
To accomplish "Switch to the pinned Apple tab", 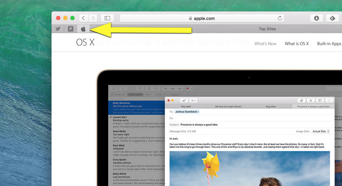I will tap(83, 29).
